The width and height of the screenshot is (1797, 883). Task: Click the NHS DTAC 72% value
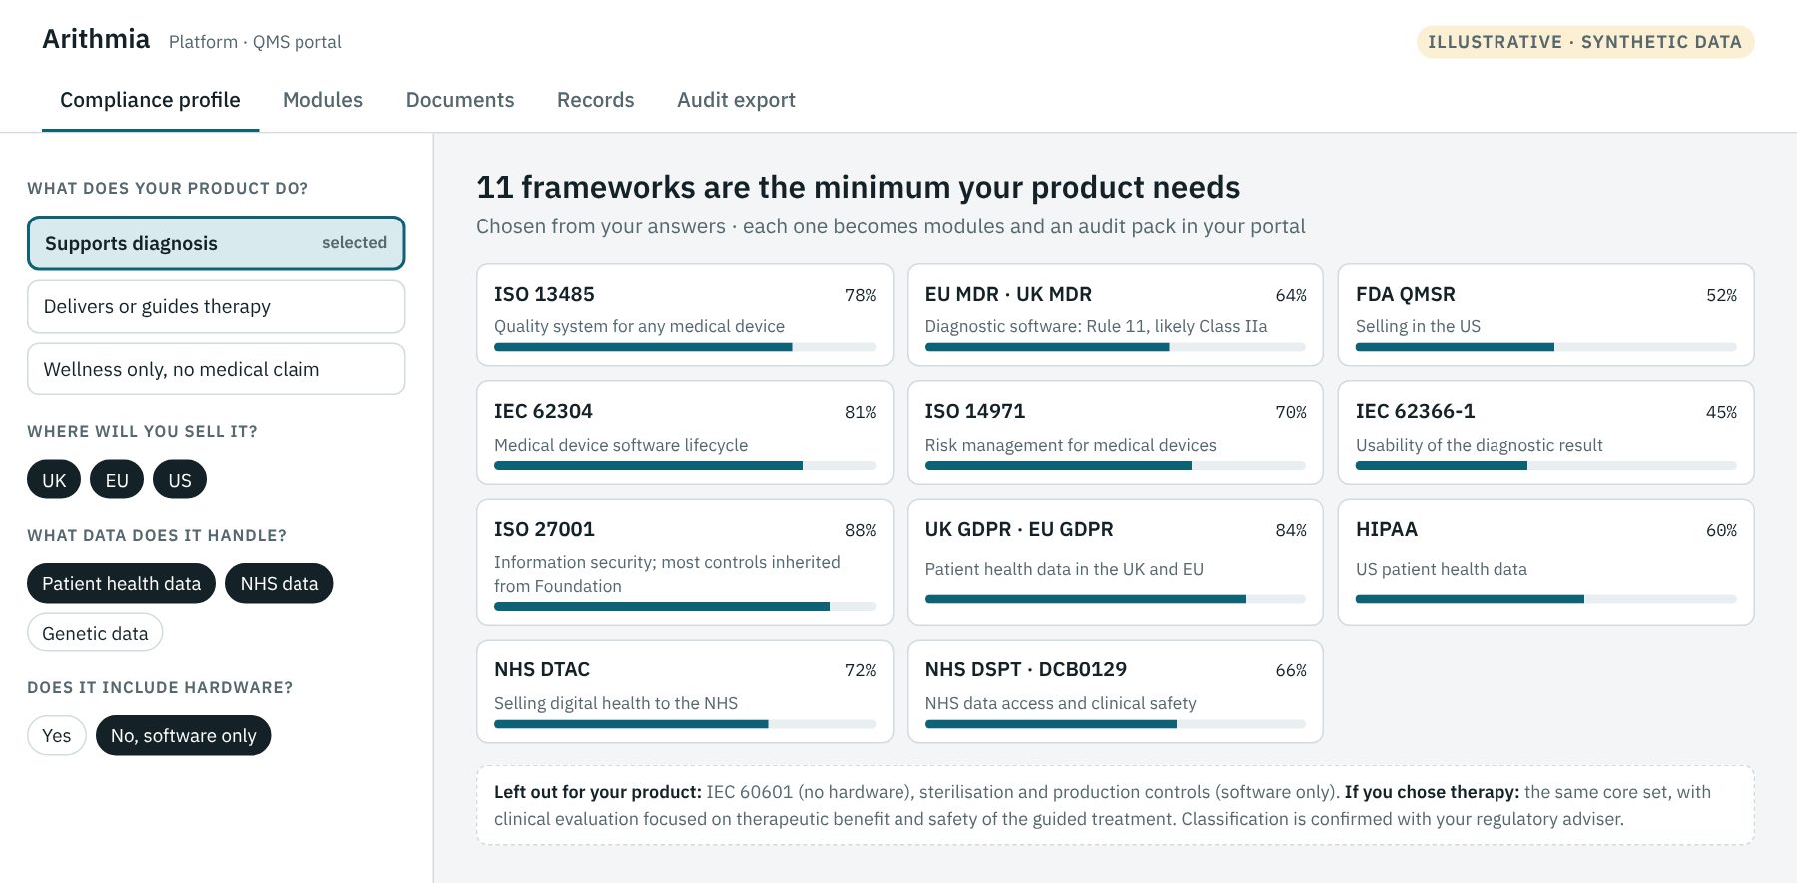tap(860, 670)
